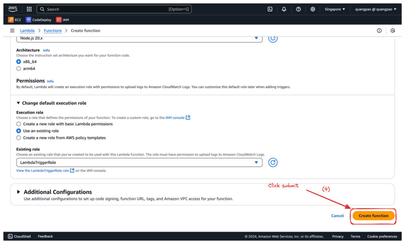Focus the AWS search field

pyautogui.click(x=114, y=9)
